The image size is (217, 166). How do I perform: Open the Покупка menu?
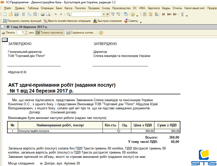point(80,8)
